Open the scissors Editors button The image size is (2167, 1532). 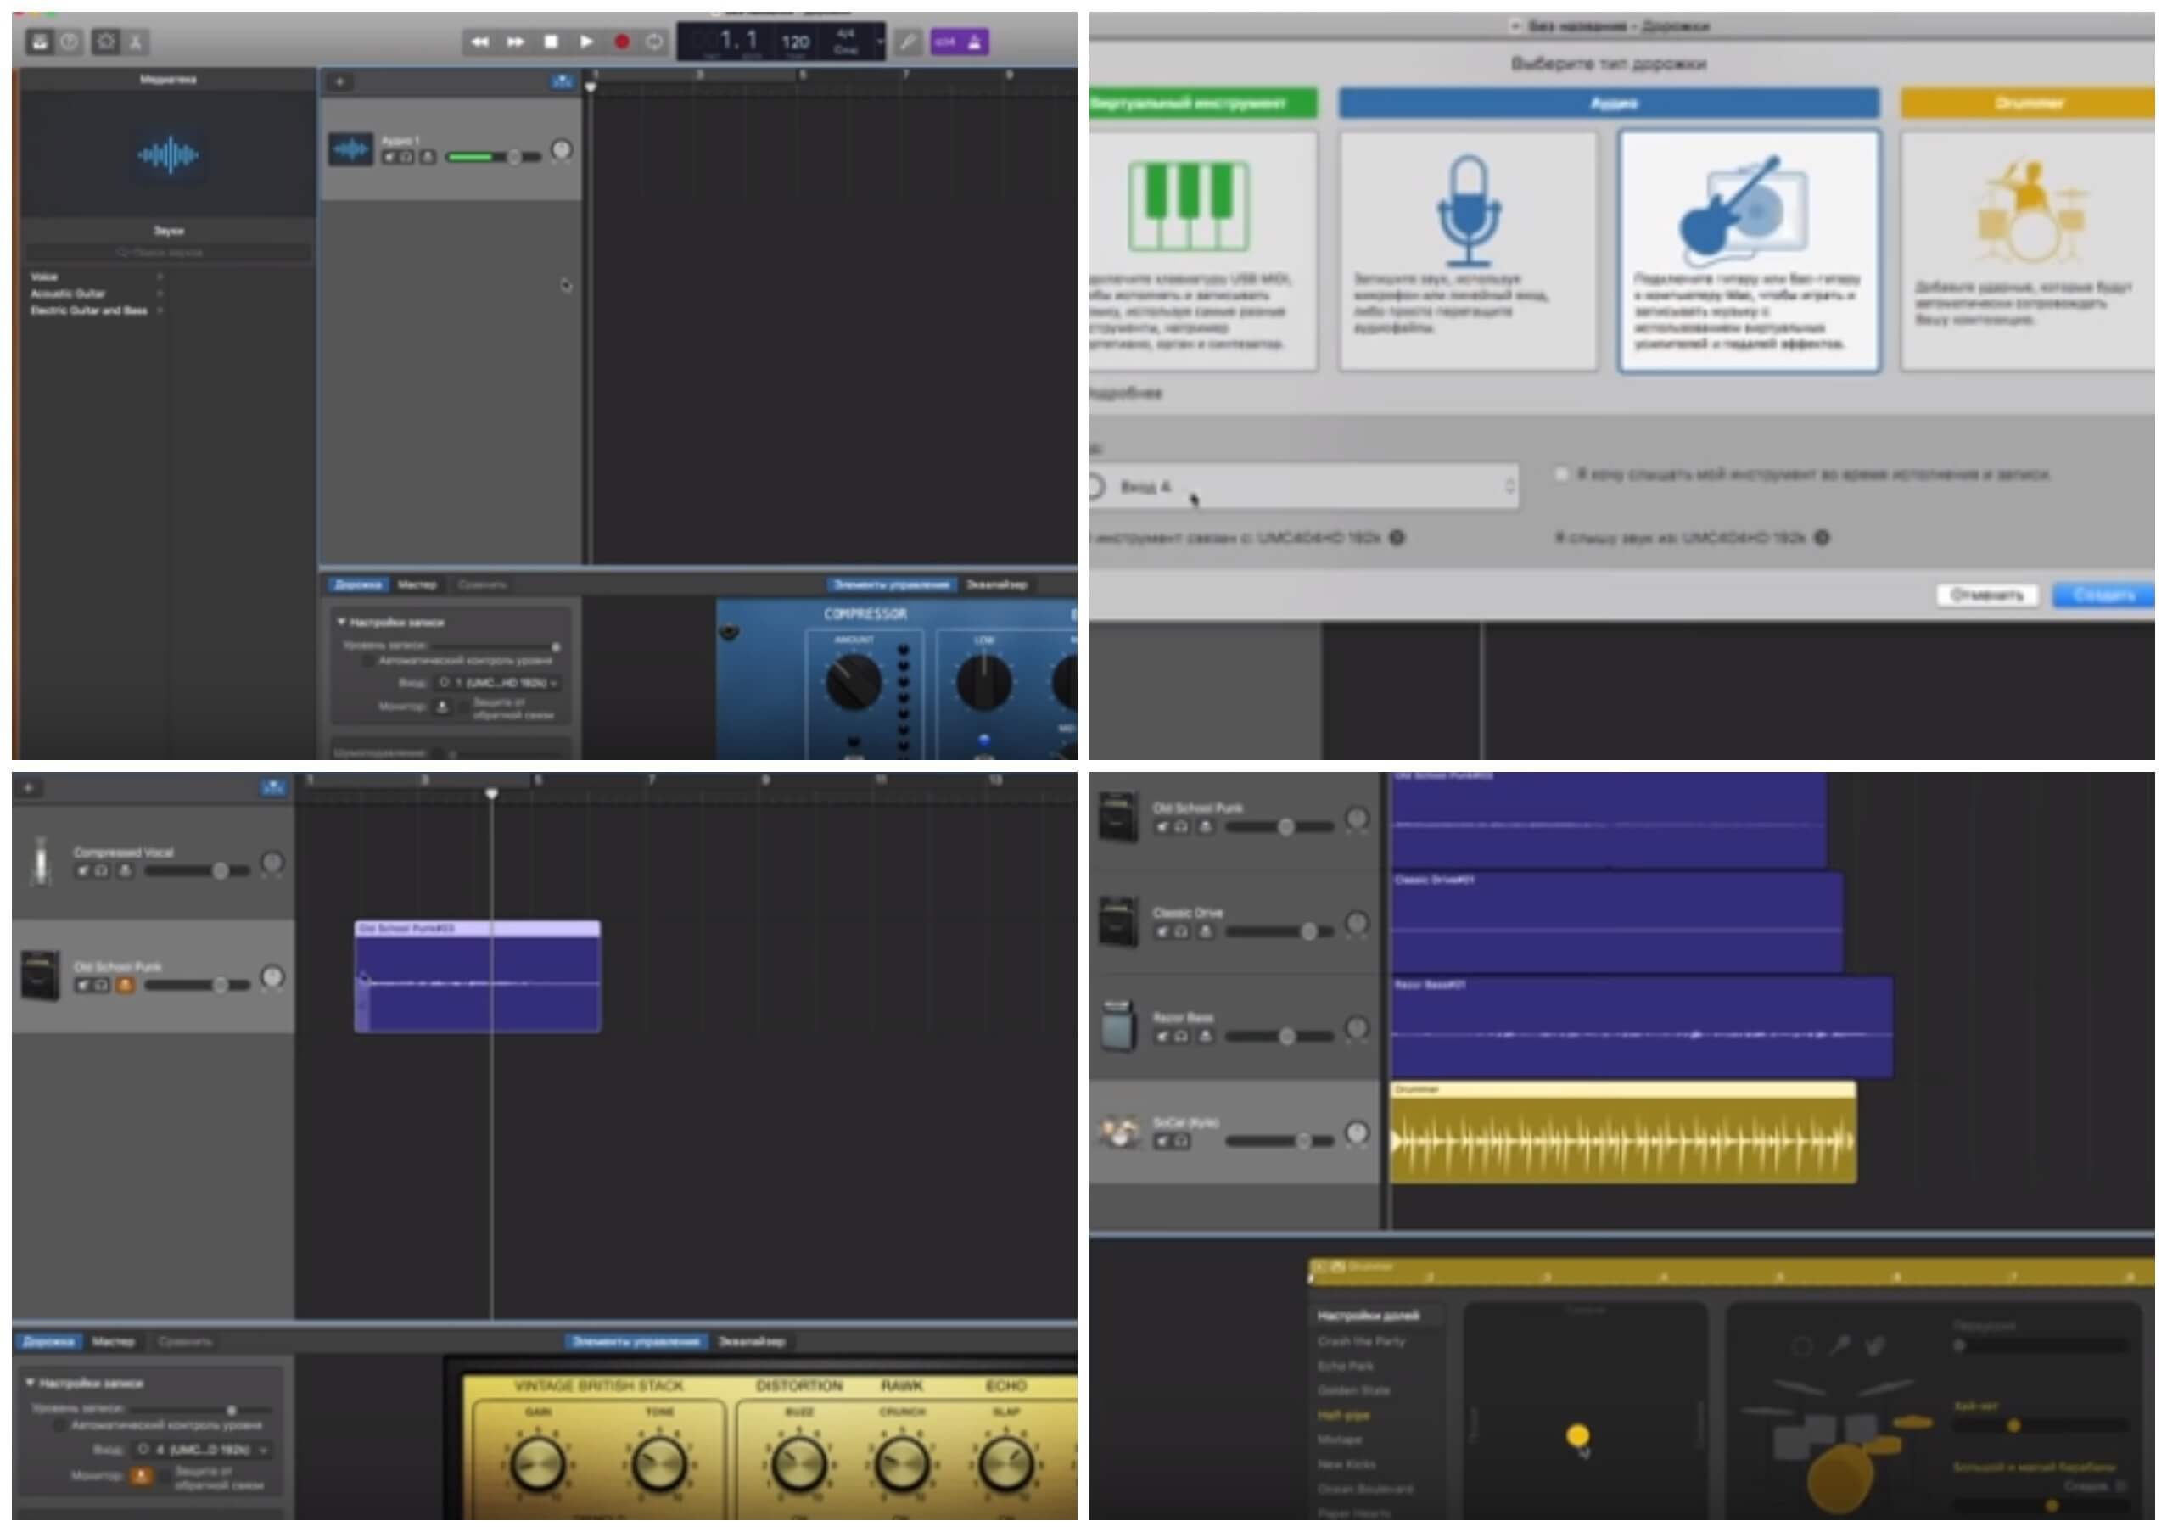point(135,42)
